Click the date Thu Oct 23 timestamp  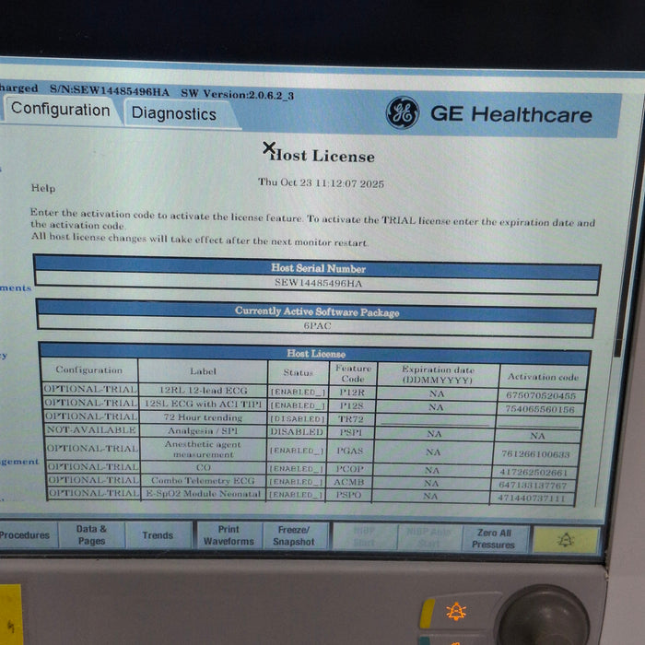[321, 182]
